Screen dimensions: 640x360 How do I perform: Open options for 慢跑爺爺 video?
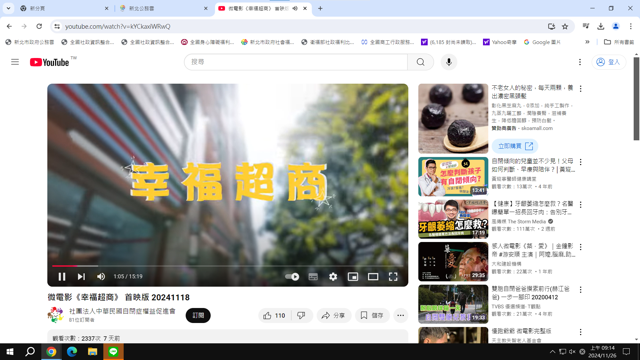coord(581,332)
